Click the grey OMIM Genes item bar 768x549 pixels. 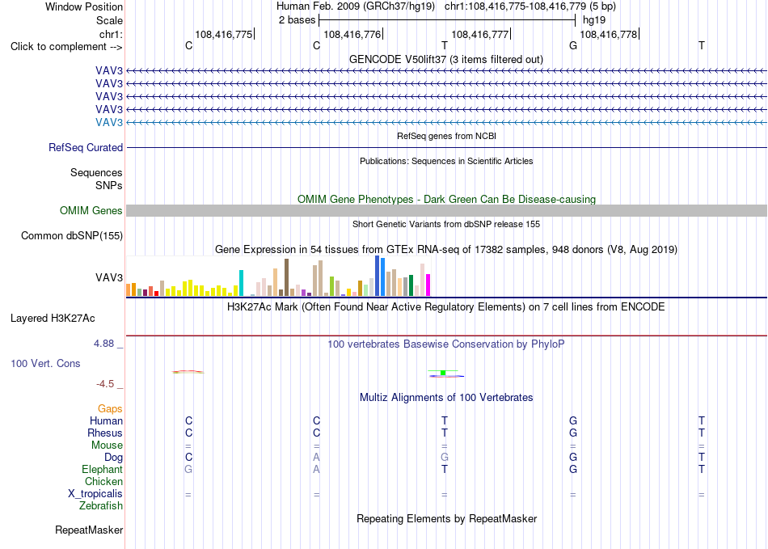(x=446, y=210)
